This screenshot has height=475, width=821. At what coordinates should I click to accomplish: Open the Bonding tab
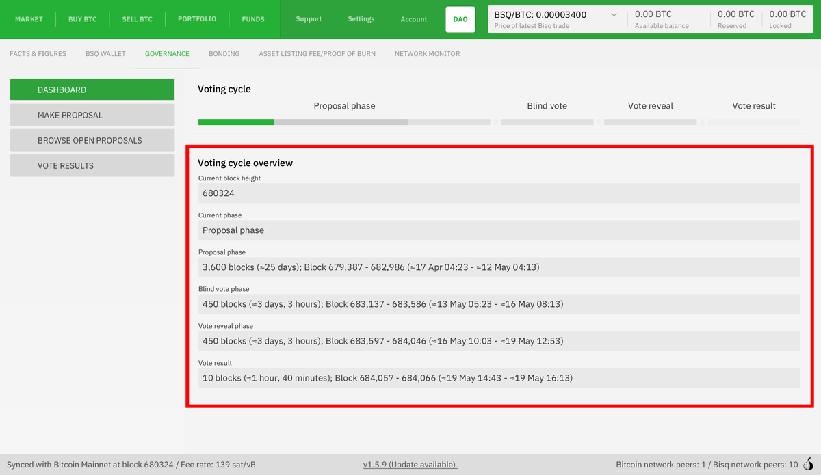pyautogui.click(x=224, y=54)
